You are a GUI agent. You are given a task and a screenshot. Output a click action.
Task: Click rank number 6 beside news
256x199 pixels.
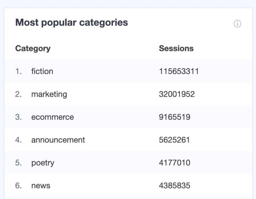18,186
